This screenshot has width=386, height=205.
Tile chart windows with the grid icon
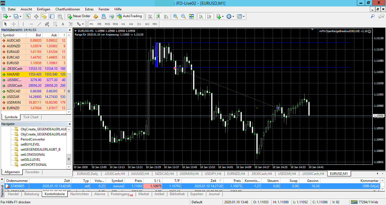click(191, 16)
